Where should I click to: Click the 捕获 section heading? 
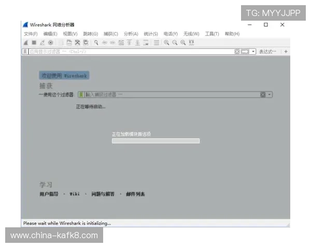tap(46, 86)
